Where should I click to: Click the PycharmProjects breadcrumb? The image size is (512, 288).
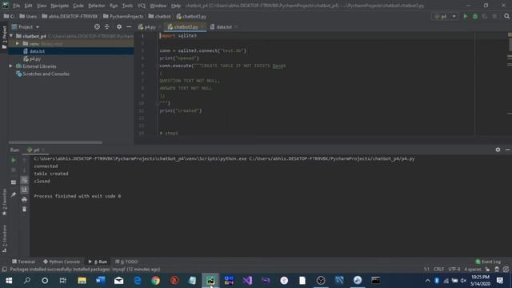pos(123,16)
